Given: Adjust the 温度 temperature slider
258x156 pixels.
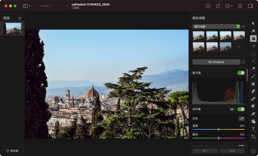Looking at the screenshot, I should [218, 129].
